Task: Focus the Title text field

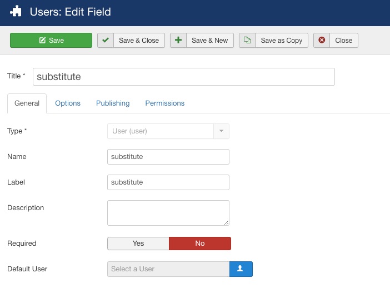Action: [x=184, y=77]
